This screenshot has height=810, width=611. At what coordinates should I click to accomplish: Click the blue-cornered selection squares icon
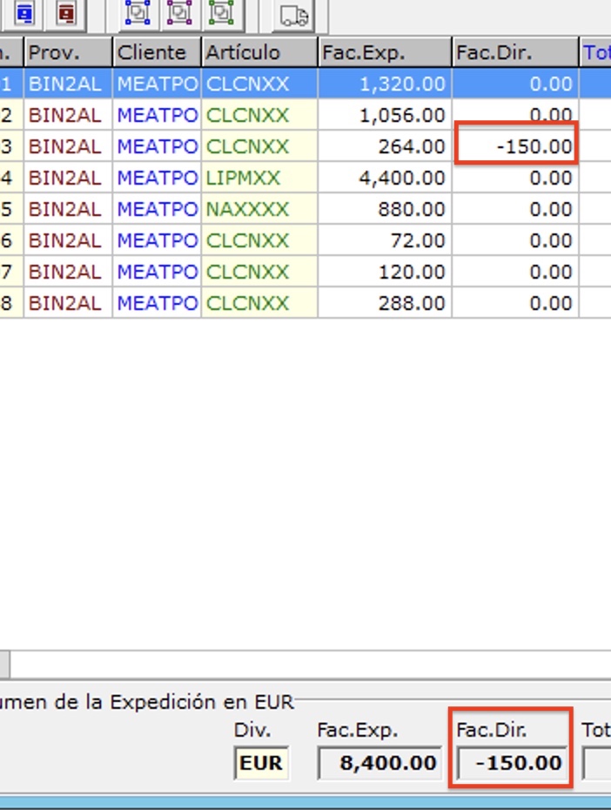click(138, 13)
